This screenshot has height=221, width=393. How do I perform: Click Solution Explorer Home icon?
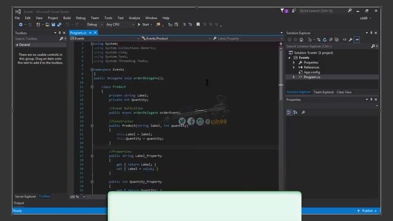point(302,39)
